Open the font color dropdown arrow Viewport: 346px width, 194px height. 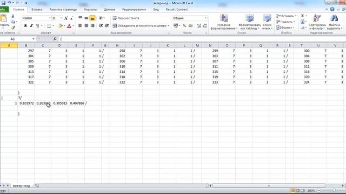(73, 26)
